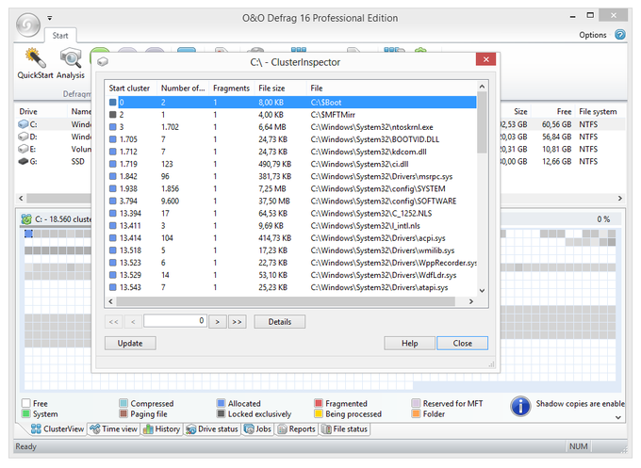Click the System legend color swatch
The image size is (641, 468).
pyautogui.click(x=26, y=413)
